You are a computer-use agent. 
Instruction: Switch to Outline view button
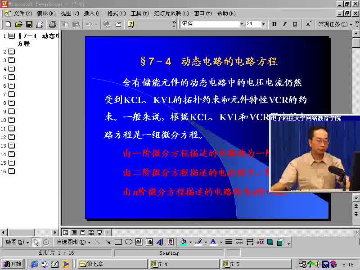(x=74, y=232)
